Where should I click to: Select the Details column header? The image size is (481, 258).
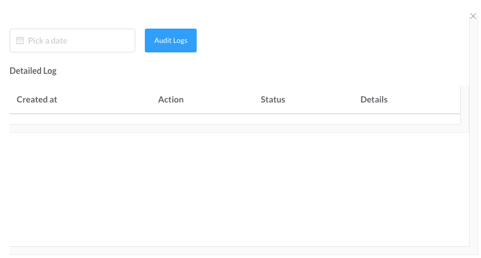click(x=374, y=100)
